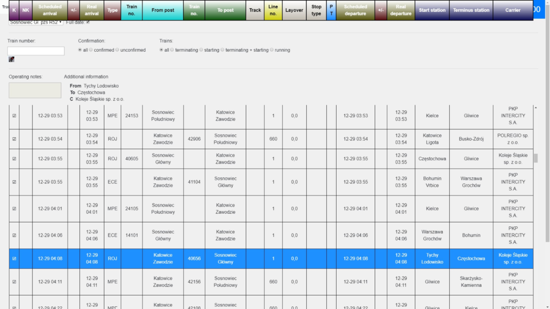Click train number 40605 cell
The height and width of the screenshot is (309, 550).
pos(131,159)
